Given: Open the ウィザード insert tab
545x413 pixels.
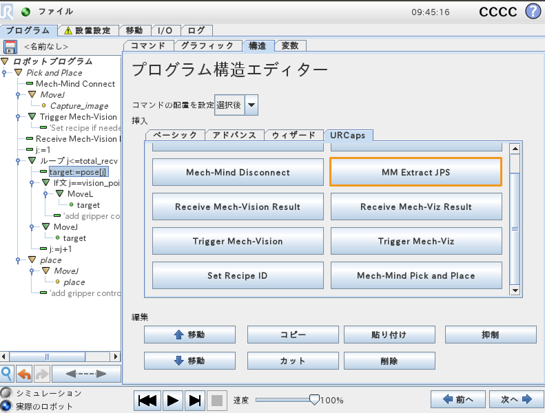Looking at the screenshot, I should click(x=294, y=135).
